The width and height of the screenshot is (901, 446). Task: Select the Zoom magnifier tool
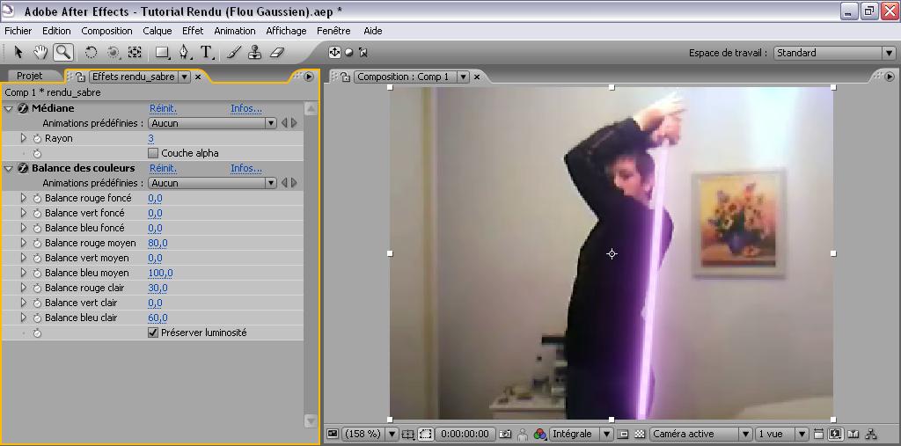click(x=62, y=53)
